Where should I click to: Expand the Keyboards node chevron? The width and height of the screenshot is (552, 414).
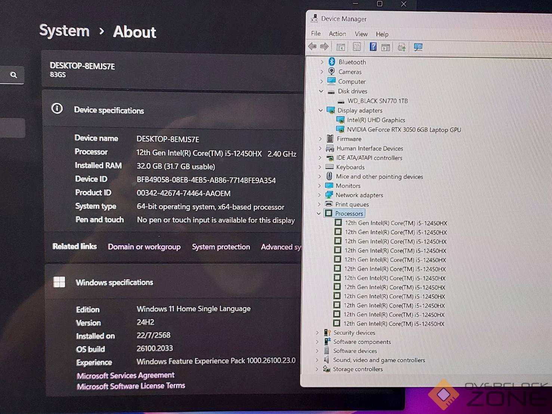pyautogui.click(x=320, y=167)
